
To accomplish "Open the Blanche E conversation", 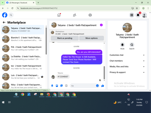I will [23, 39].
